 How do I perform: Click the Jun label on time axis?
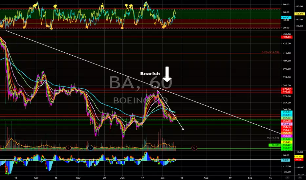(122, 178)
